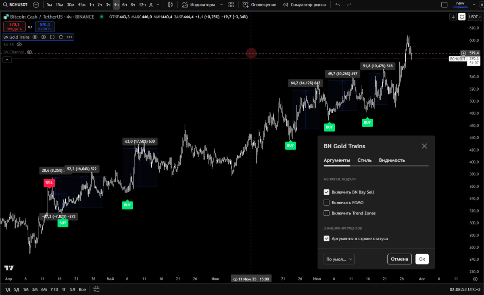This screenshot has height=295, width=484.
Task: Click the BN Gold Trains legend title
Action: [x=17, y=37]
